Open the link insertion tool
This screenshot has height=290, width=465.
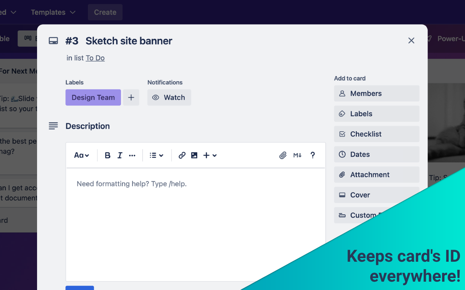182,155
